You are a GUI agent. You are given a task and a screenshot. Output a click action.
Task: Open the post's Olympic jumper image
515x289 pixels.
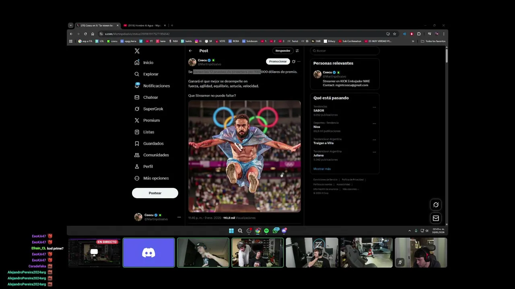tap(244, 156)
